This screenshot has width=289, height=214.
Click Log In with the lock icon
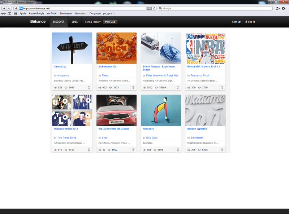[x=250, y=22]
